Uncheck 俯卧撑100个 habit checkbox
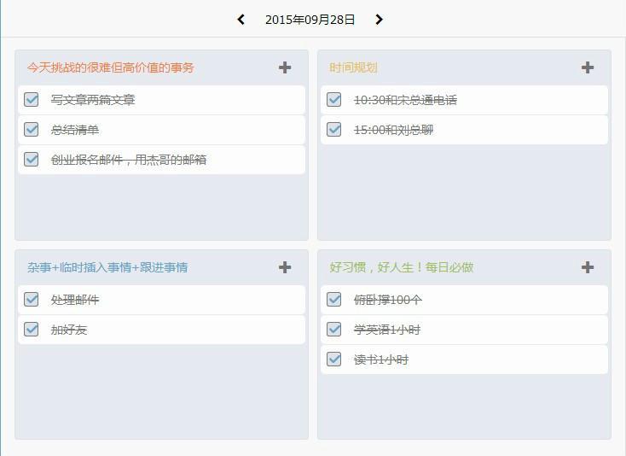Screen dimensions: 626x456 [x=334, y=300]
